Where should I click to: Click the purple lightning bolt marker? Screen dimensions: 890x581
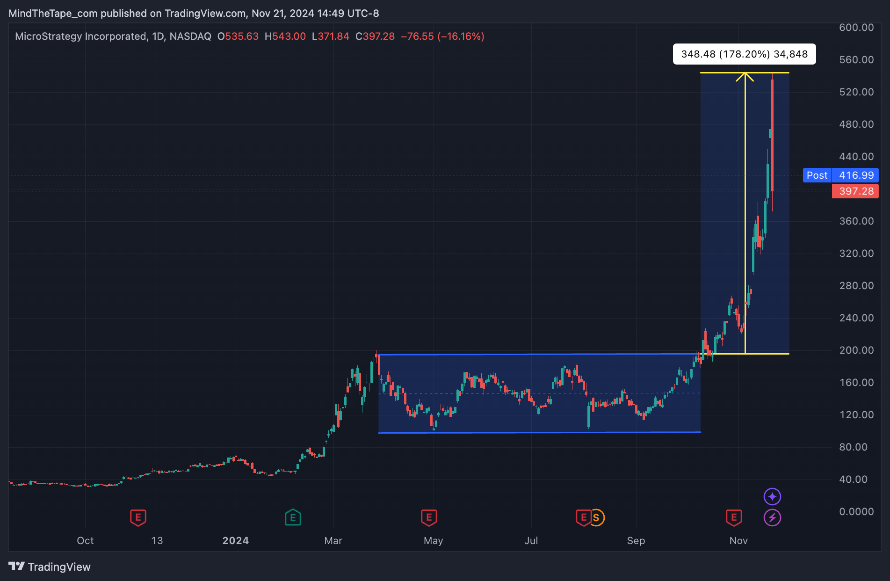click(772, 517)
